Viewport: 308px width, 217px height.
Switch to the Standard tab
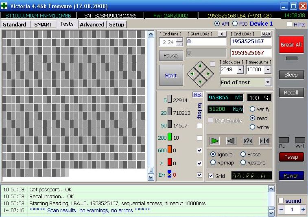pos(15,24)
